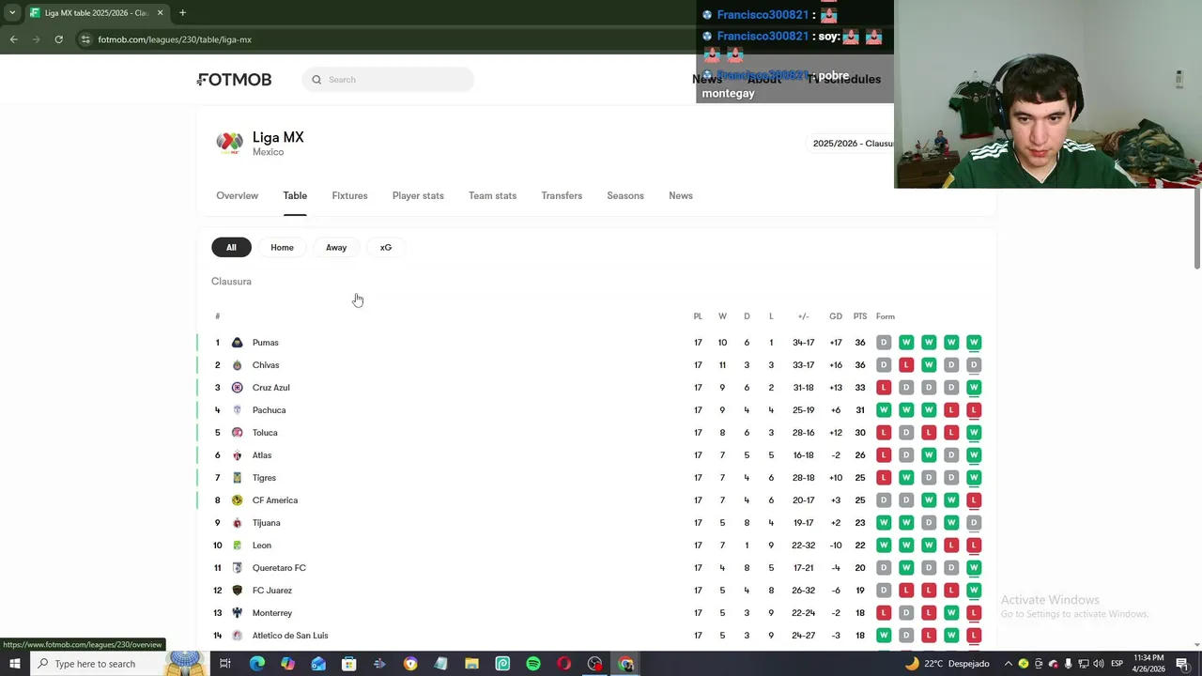Switch to the Team stats tab
This screenshot has width=1202, height=676.
492,195
